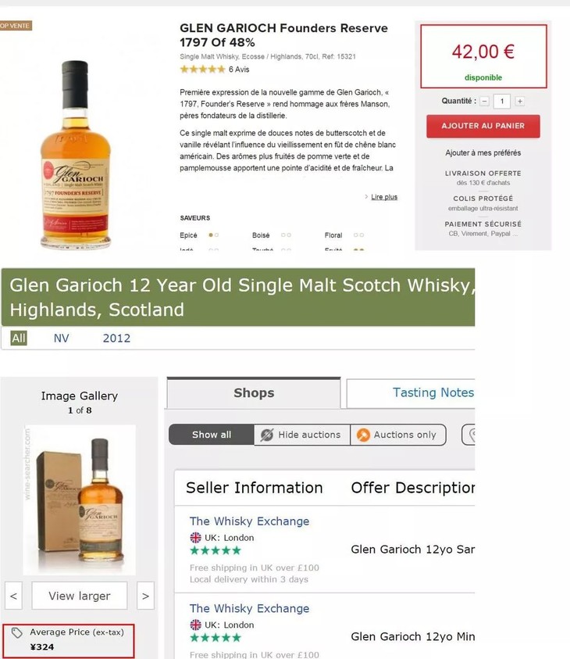Click Ajouter à mes préférés link

click(483, 153)
